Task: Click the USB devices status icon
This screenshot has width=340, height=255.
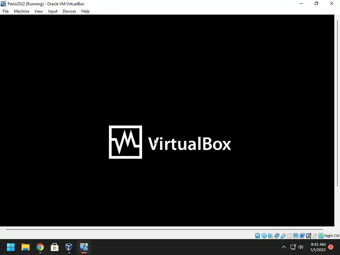Action: point(283,236)
